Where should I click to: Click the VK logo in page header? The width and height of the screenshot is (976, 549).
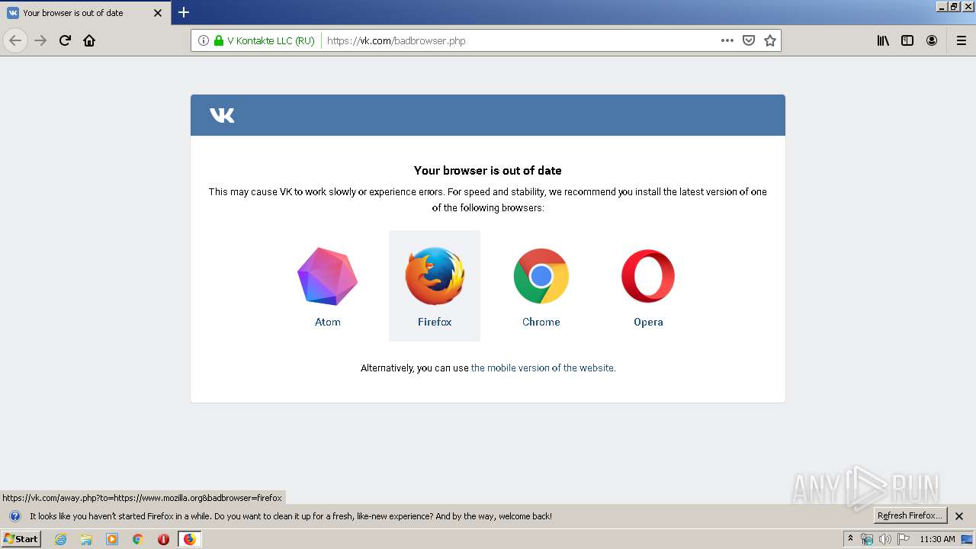[222, 115]
